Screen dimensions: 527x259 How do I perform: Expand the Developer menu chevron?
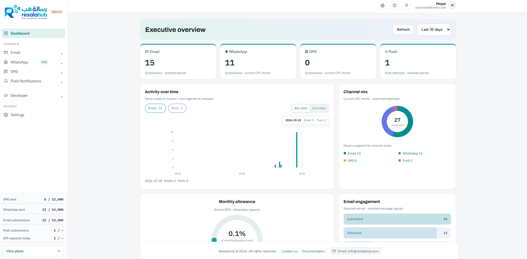coord(62,97)
